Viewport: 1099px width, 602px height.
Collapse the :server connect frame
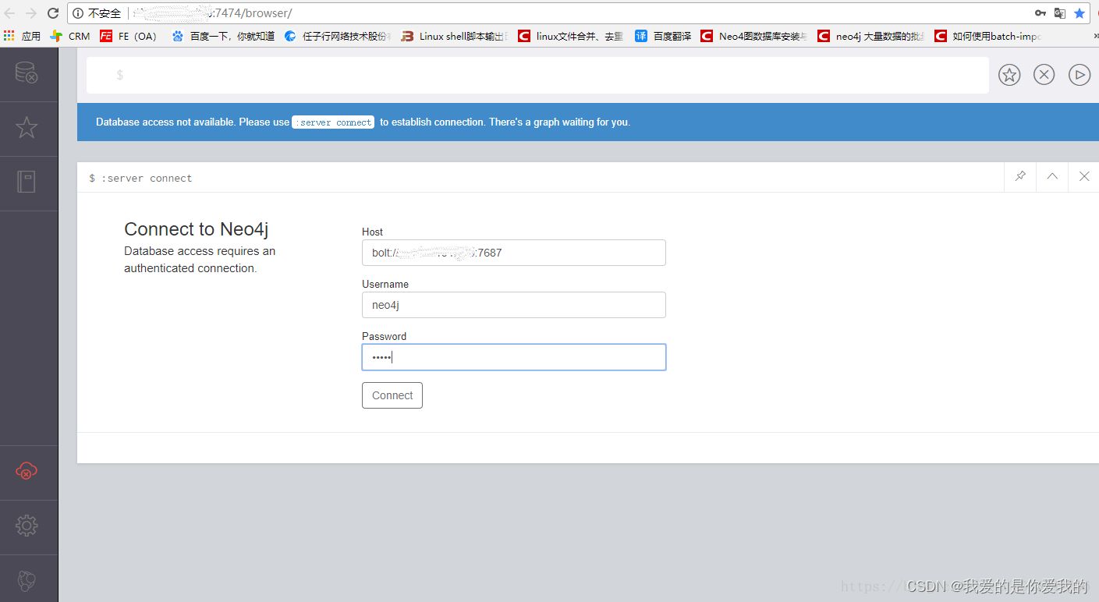pyautogui.click(x=1052, y=177)
